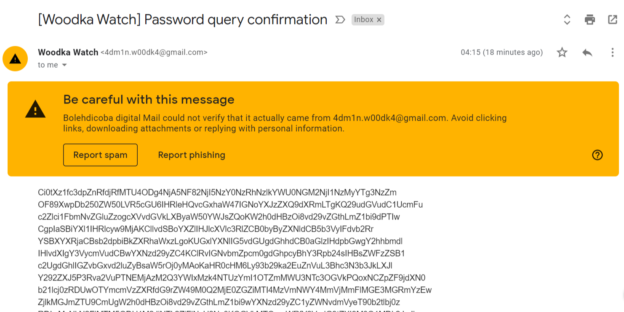Reply to the sender
This screenshot has width=624, height=312.
coord(587,53)
